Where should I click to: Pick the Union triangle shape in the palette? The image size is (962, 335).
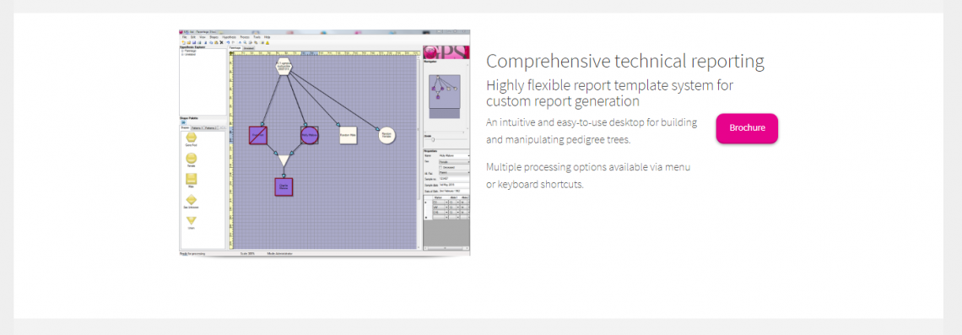coord(192,221)
